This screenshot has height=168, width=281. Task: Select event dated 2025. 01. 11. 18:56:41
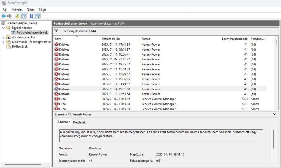160,54
